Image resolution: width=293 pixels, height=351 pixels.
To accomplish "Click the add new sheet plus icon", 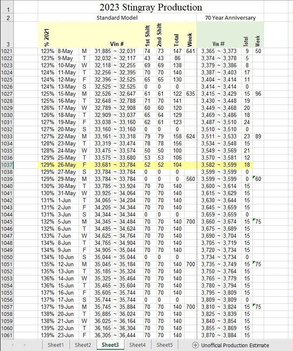I will (x=195, y=345).
